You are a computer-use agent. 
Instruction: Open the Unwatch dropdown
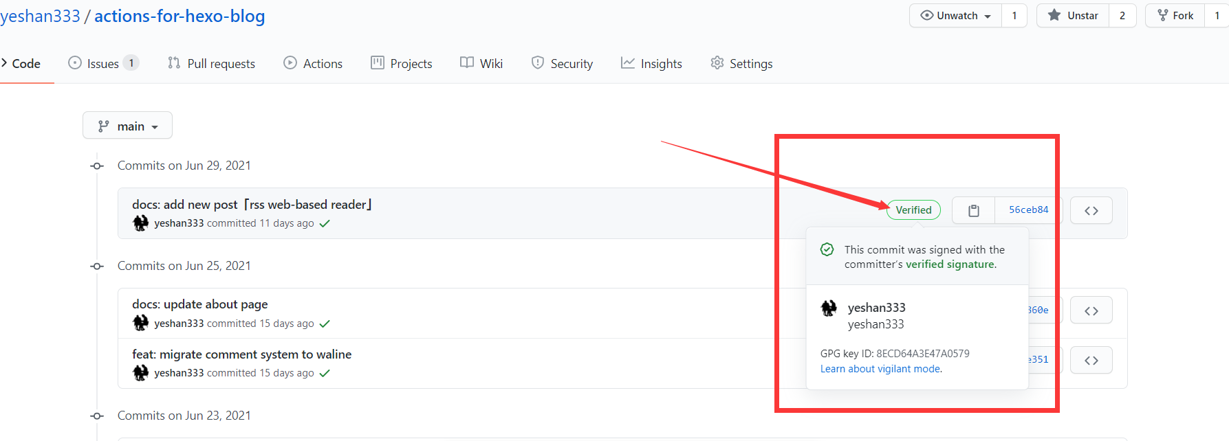[x=955, y=16]
